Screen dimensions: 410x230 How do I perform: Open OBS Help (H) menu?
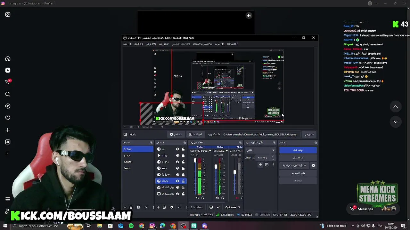233,44
